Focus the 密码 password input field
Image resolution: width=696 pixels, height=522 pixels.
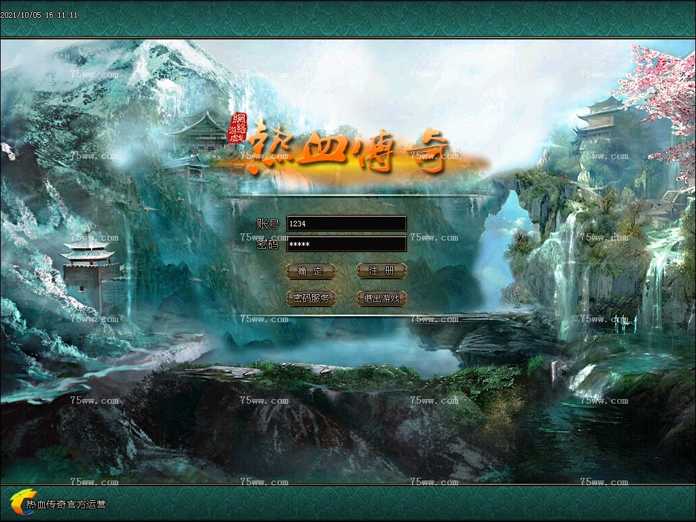tap(346, 244)
